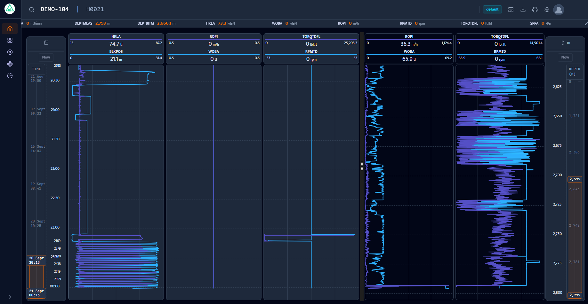Open the compass sidebar icon

[10, 52]
